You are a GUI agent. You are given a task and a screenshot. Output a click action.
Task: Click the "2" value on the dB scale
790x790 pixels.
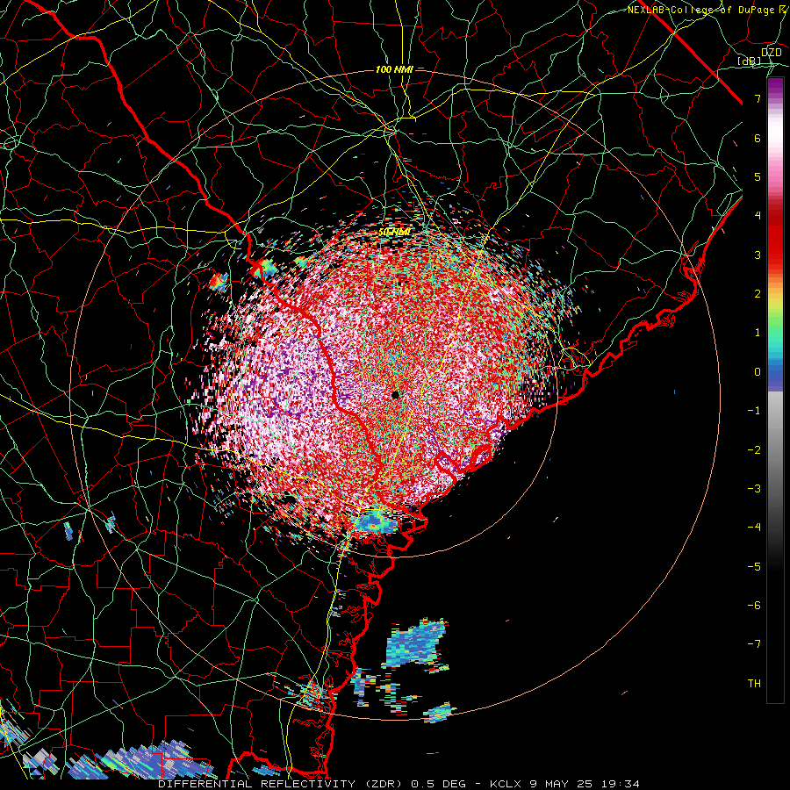[758, 294]
